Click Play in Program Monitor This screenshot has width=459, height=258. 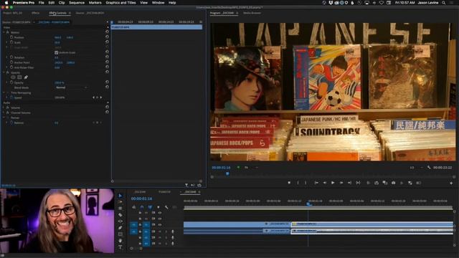tap(333, 183)
